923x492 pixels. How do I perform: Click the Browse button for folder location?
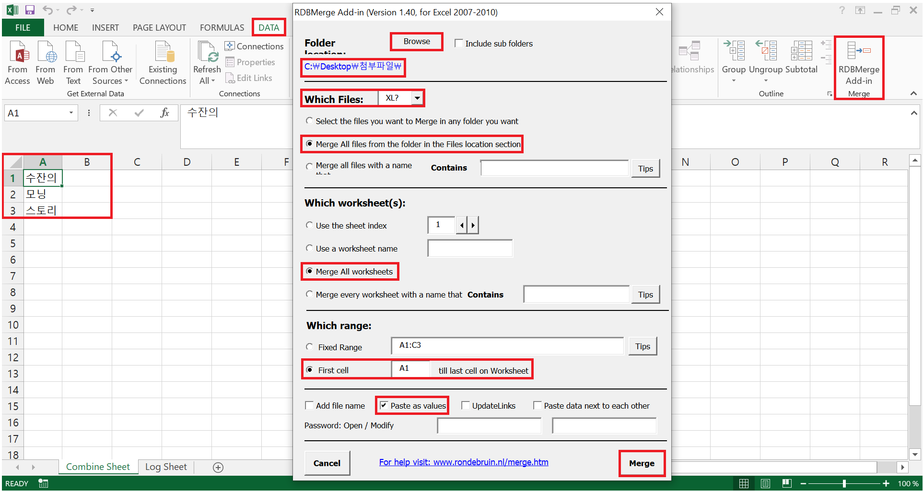click(417, 42)
